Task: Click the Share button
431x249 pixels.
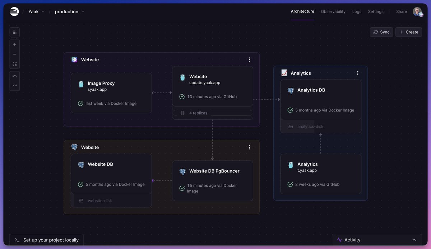Action: click(x=402, y=11)
